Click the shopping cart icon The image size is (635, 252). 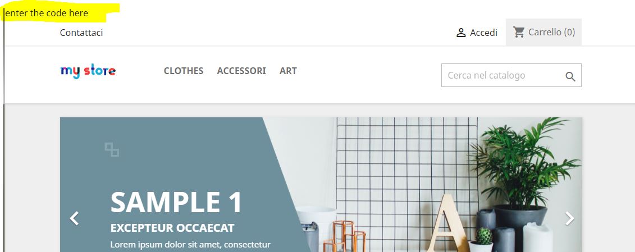tap(519, 32)
